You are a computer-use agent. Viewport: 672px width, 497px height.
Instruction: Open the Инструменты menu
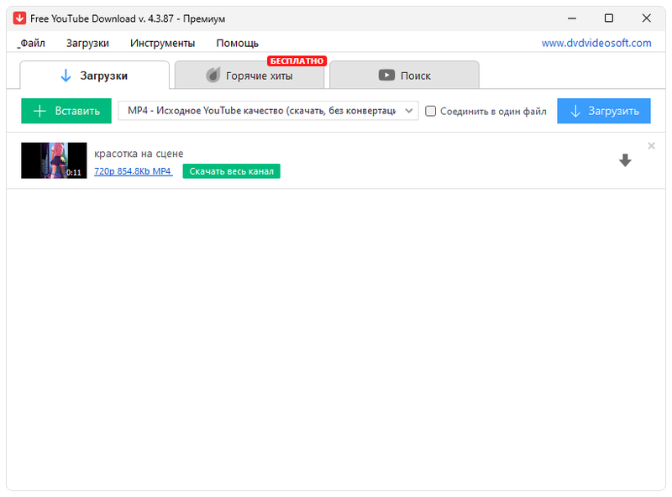(x=162, y=44)
